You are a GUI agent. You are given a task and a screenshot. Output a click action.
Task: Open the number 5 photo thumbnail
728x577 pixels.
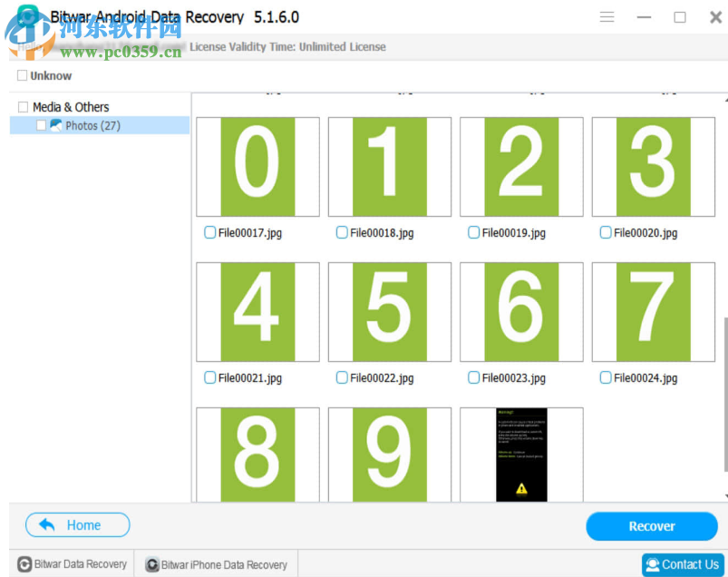[389, 311]
